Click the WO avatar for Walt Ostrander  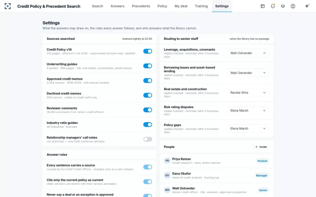[167, 190]
